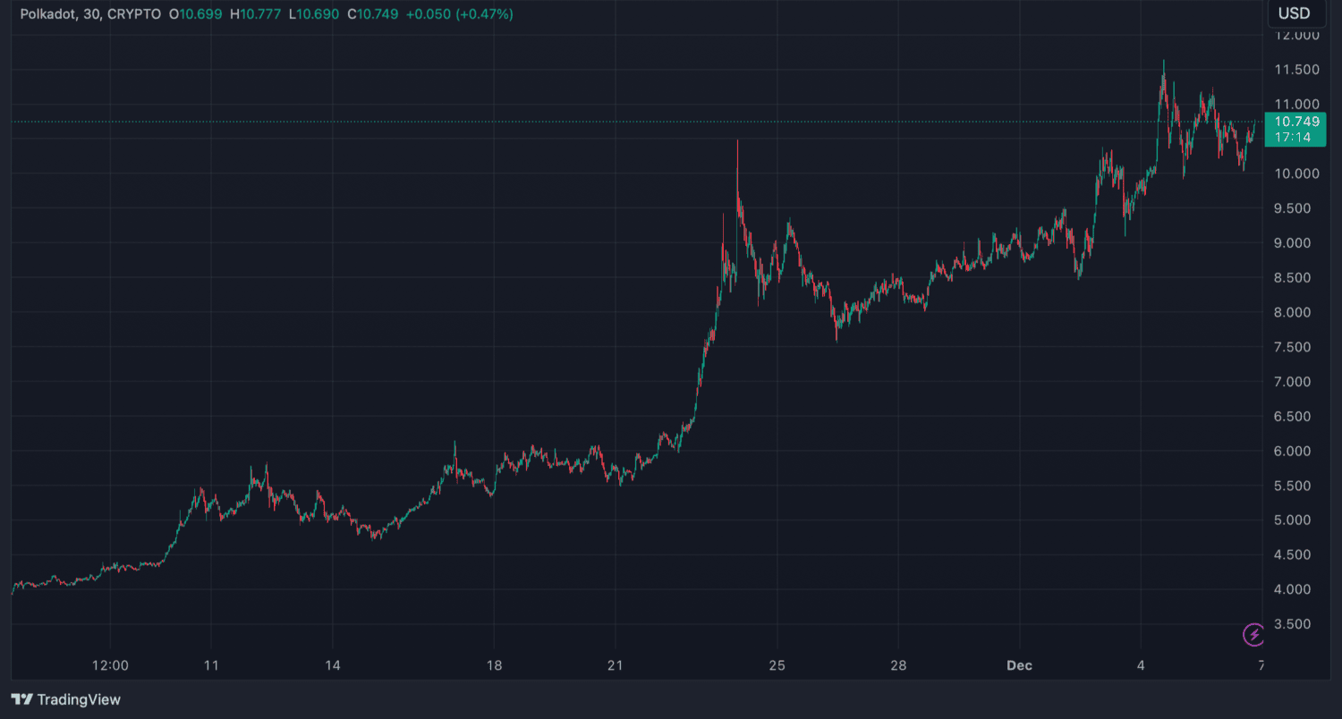Click the close value C10.749
1342x719 pixels.
tap(370, 14)
